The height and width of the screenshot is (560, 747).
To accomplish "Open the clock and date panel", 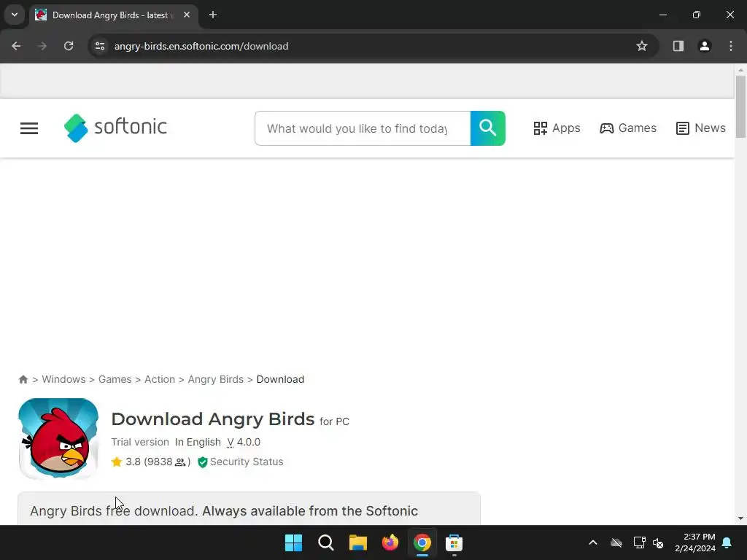I will [695, 542].
